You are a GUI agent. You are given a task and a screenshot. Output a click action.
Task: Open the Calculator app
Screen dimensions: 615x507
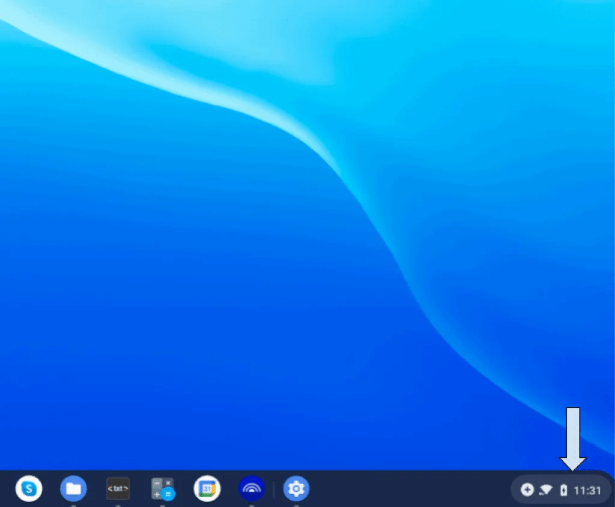pyautogui.click(x=162, y=489)
